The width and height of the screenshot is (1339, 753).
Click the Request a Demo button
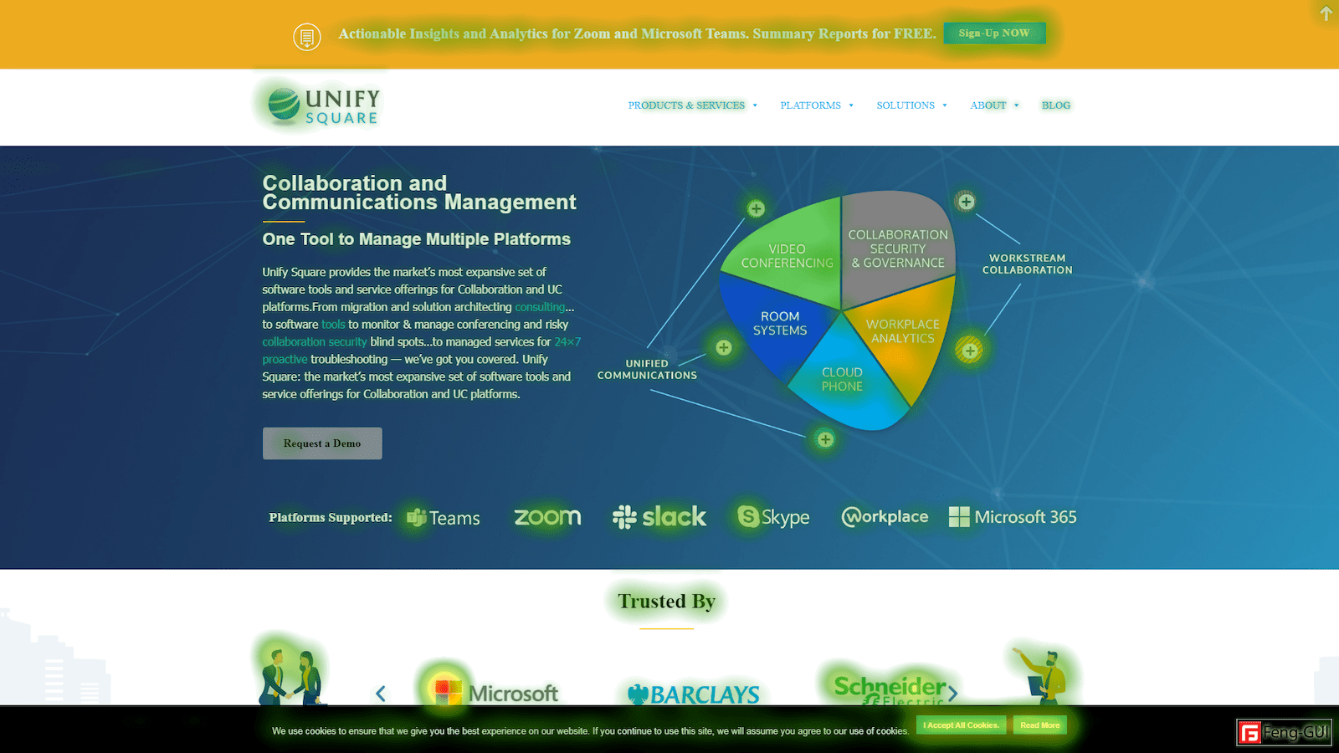coord(322,443)
